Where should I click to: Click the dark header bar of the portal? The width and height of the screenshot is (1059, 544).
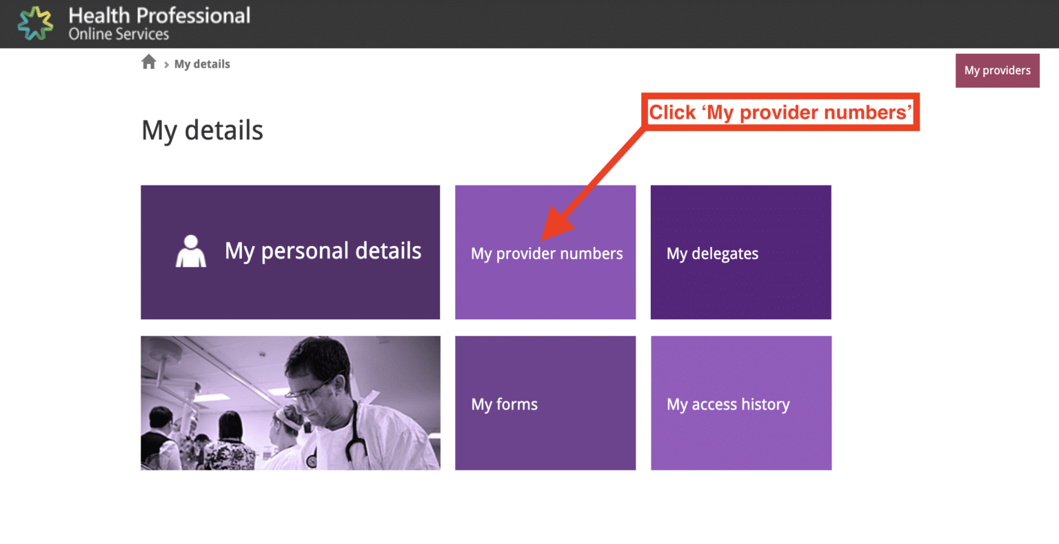pos(621,24)
